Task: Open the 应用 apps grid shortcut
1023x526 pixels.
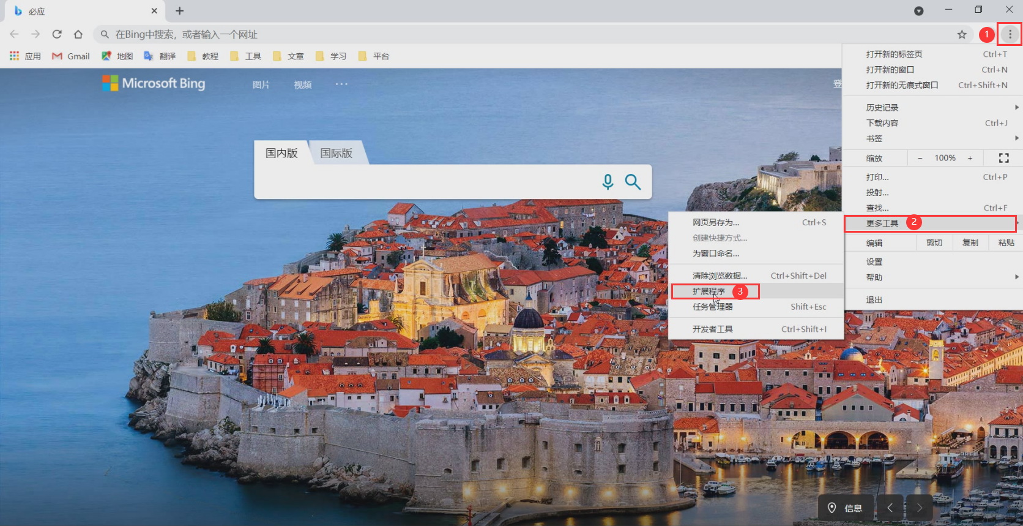Action: (25, 56)
